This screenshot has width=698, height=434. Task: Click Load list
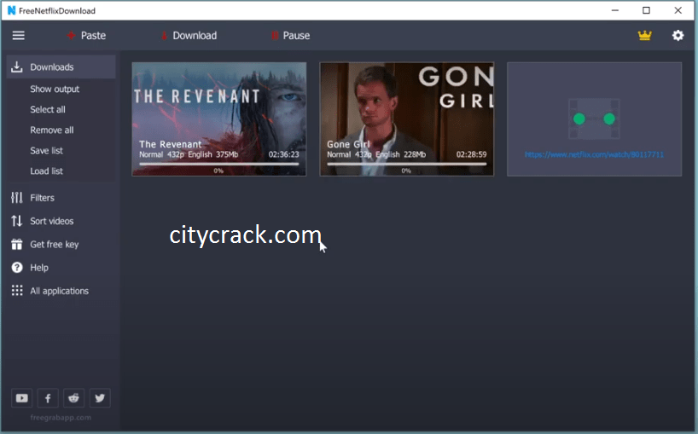[x=46, y=171]
